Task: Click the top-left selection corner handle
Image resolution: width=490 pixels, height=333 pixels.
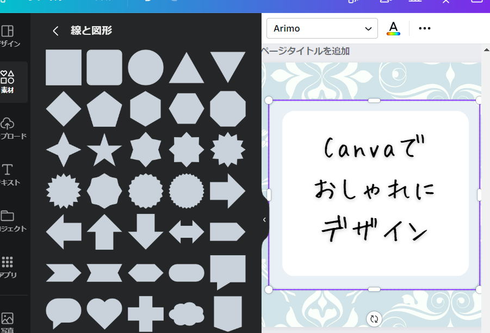Action: (x=269, y=100)
